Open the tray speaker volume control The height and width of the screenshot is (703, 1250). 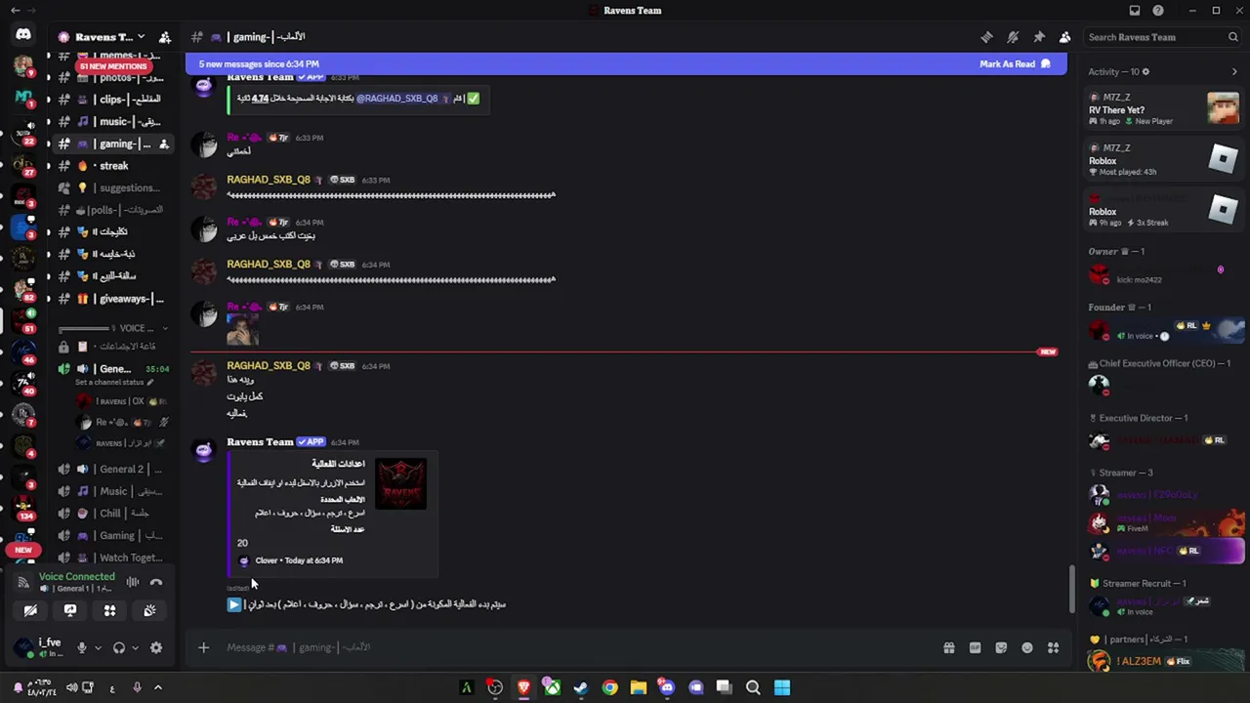tap(71, 687)
